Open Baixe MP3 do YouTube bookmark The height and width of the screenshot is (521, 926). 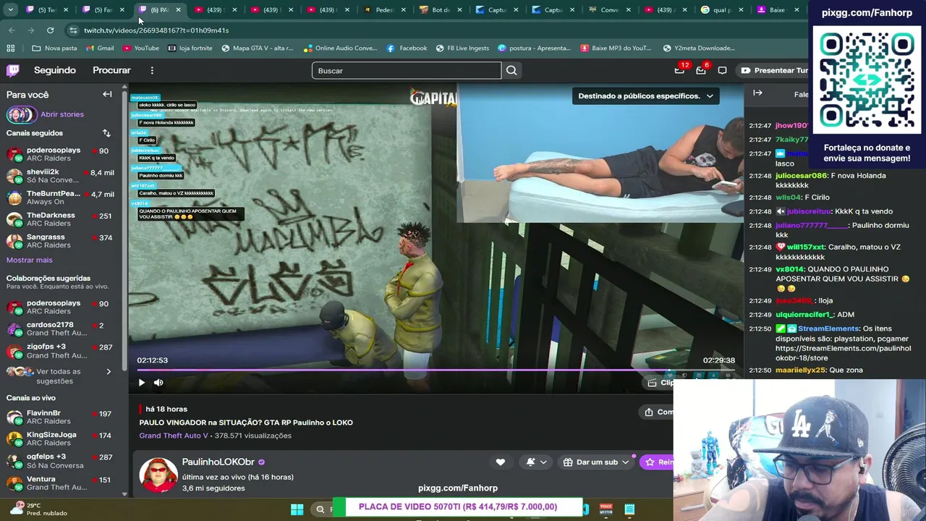[616, 48]
